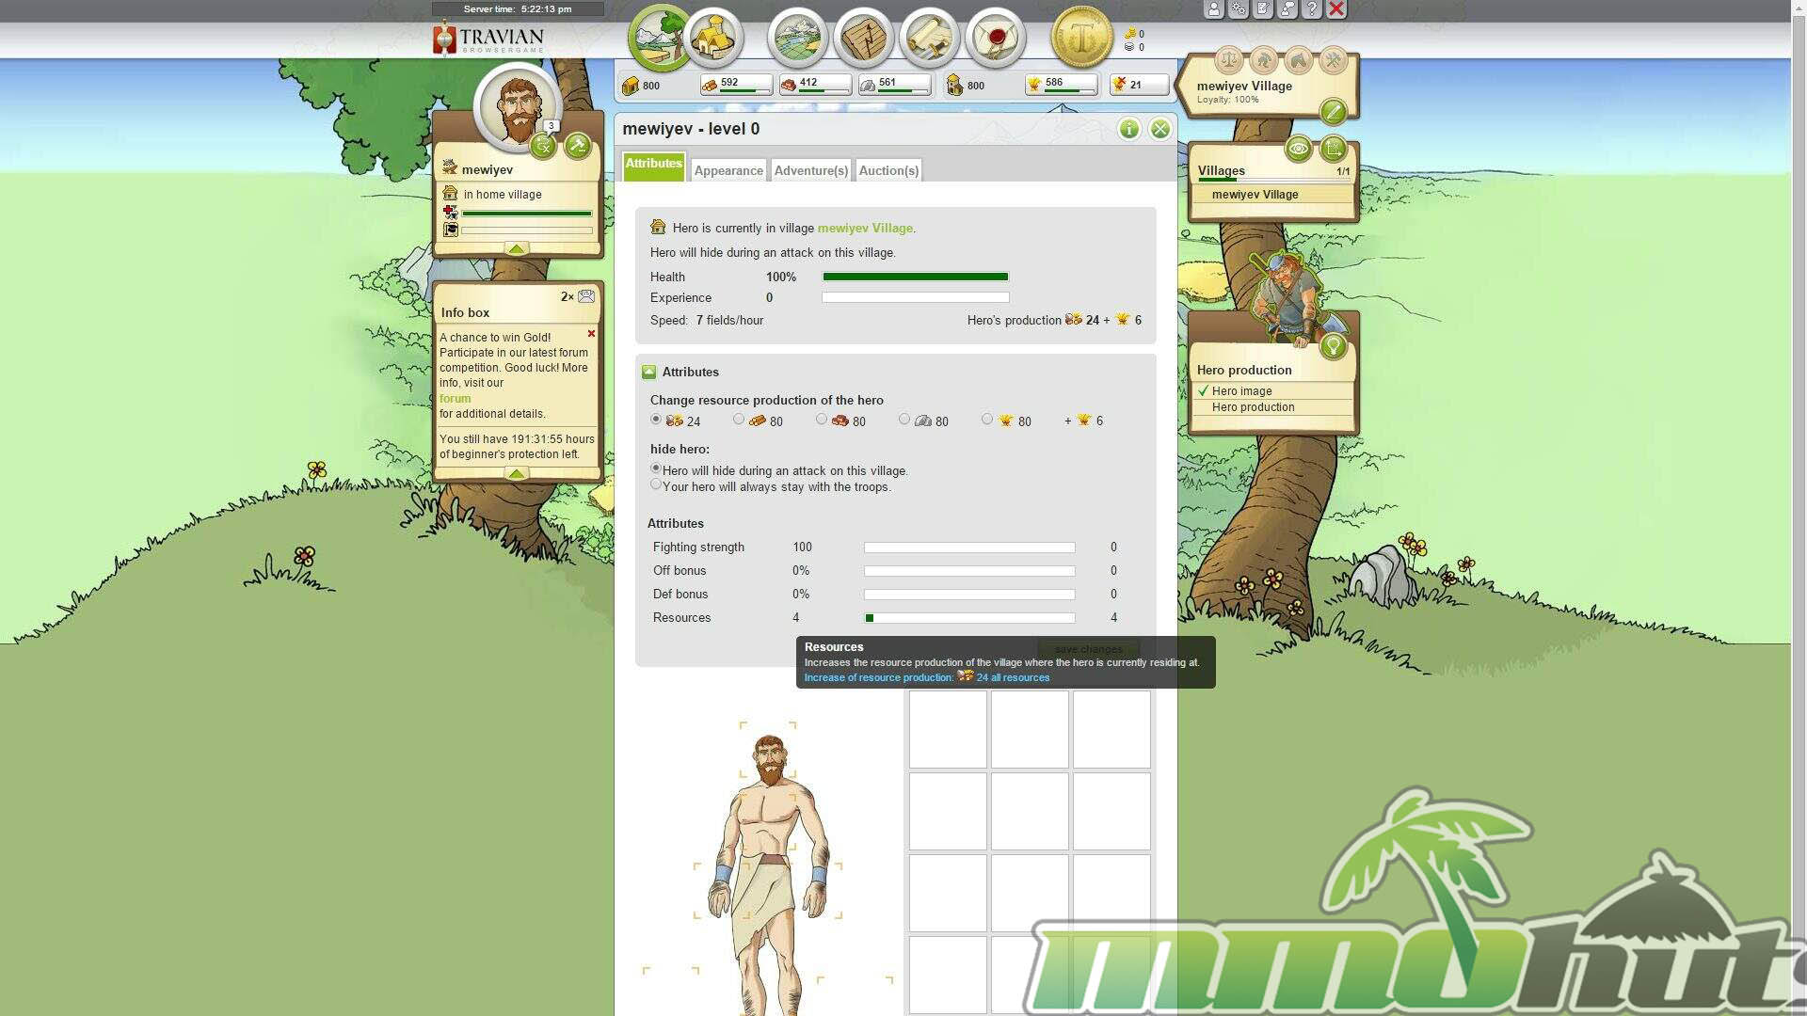This screenshot has height=1016, width=1807.
Task: Open the messages envelope icon
Action: [995, 38]
